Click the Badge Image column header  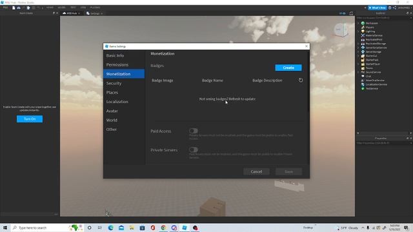coord(162,80)
